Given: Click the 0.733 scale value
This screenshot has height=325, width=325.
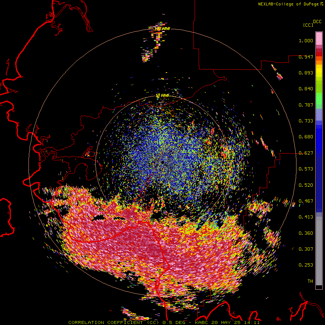Looking at the screenshot, I should (x=306, y=121).
